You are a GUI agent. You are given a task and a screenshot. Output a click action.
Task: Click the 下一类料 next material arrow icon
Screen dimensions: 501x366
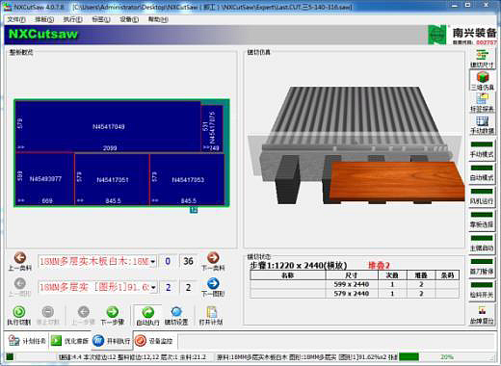click(213, 257)
